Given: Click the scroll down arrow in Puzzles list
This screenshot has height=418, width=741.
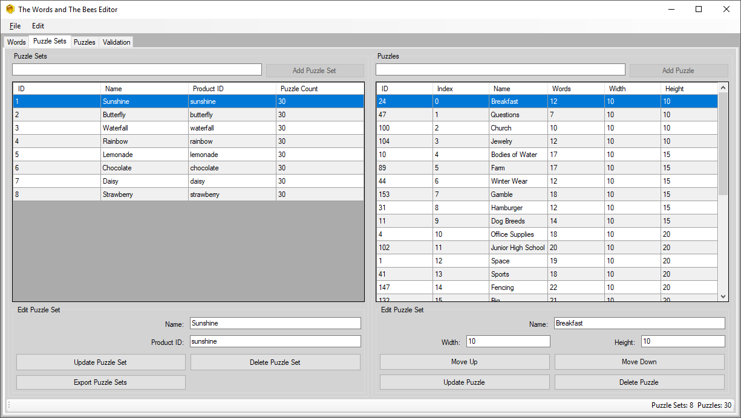Looking at the screenshot, I should point(723,296).
